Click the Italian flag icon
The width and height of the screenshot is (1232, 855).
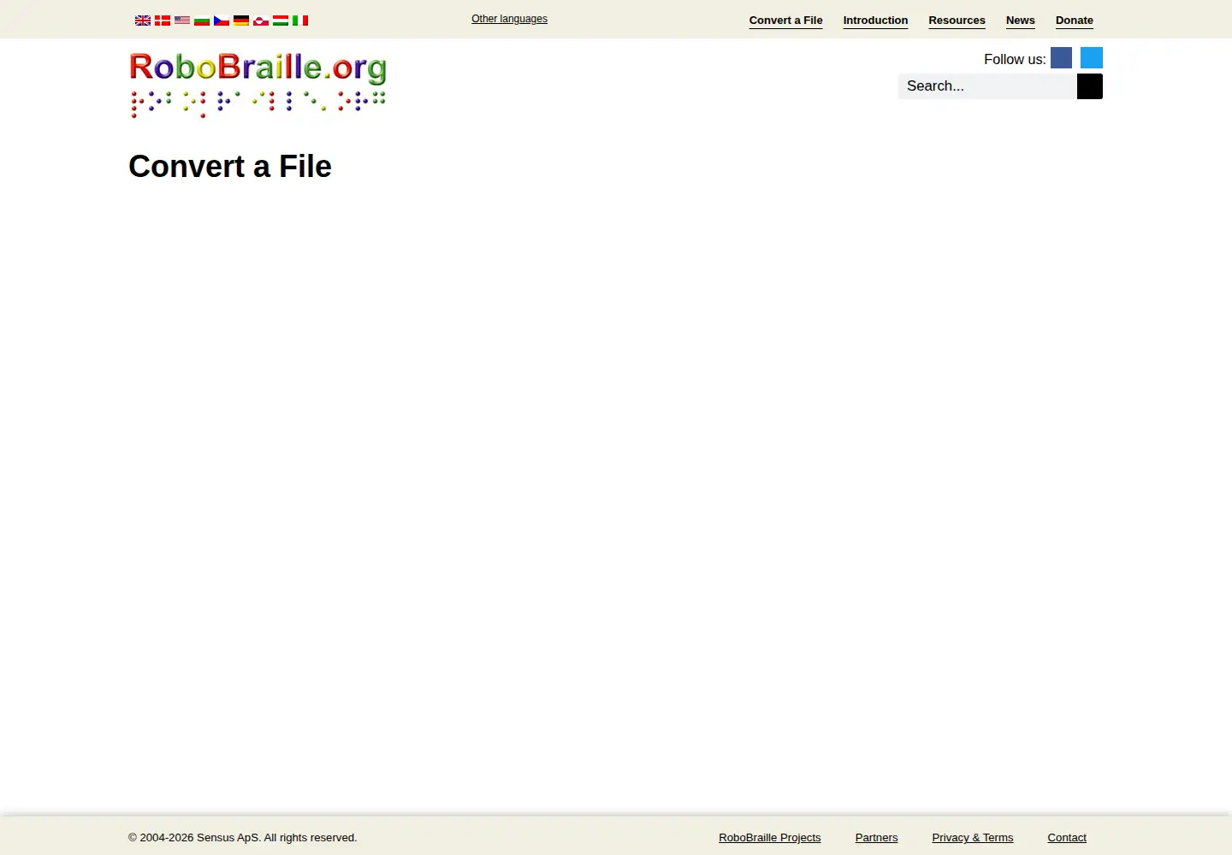pyautogui.click(x=300, y=21)
